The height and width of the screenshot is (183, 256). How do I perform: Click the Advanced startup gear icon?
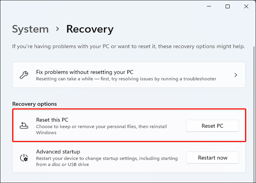(23, 158)
